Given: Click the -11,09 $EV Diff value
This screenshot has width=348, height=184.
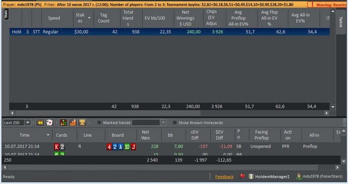Looking at the screenshot, I should pos(226,146).
